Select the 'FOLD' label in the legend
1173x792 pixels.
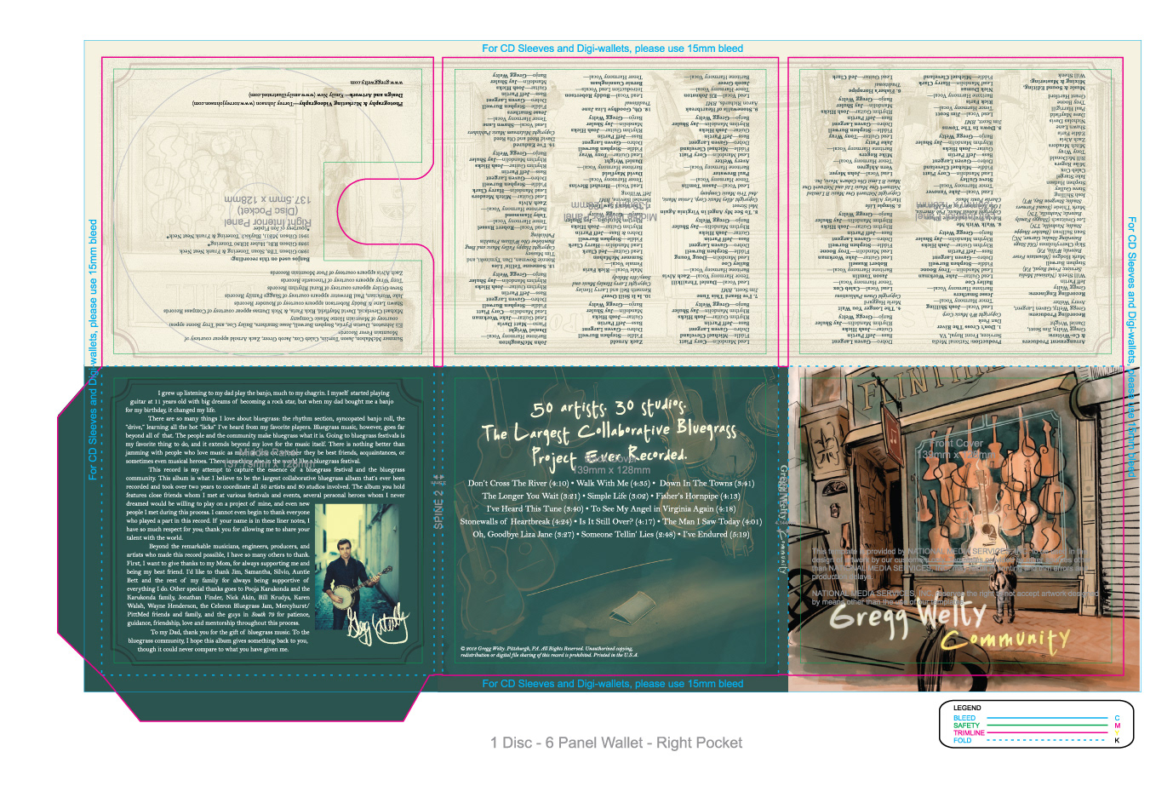(x=962, y=740)
